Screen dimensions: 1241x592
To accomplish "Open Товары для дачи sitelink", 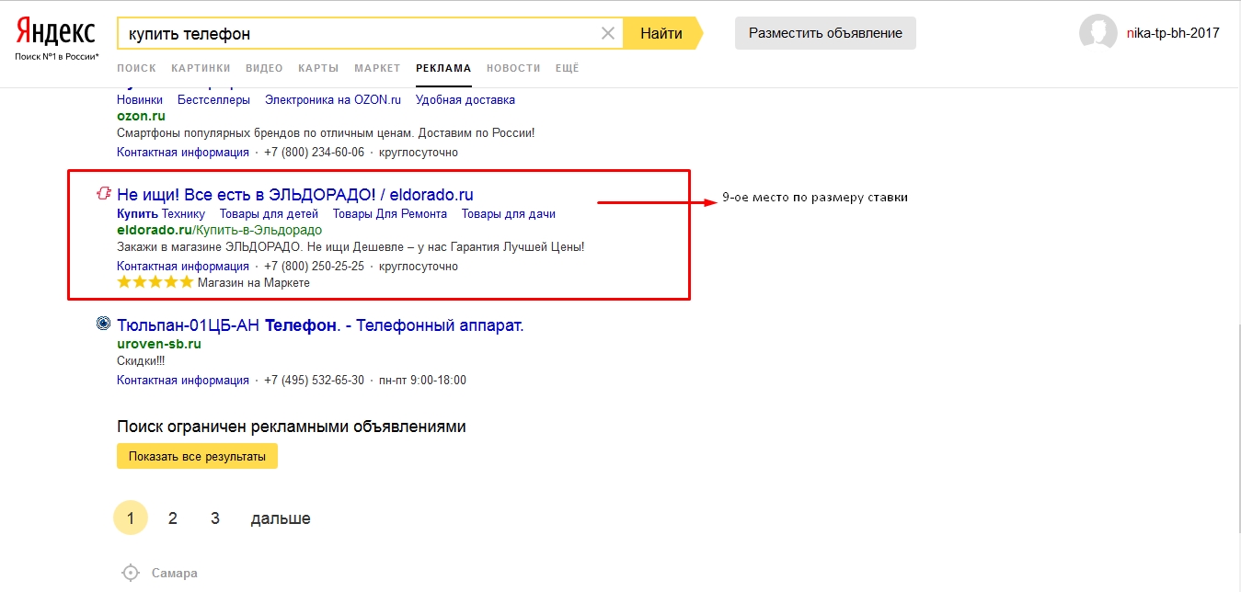I will point(509,213).
